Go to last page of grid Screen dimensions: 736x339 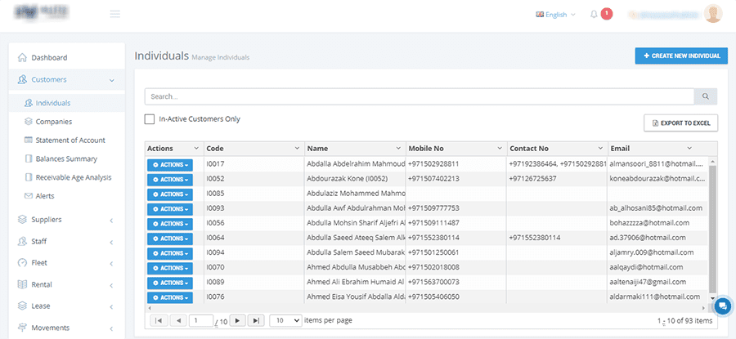[256, 320]
